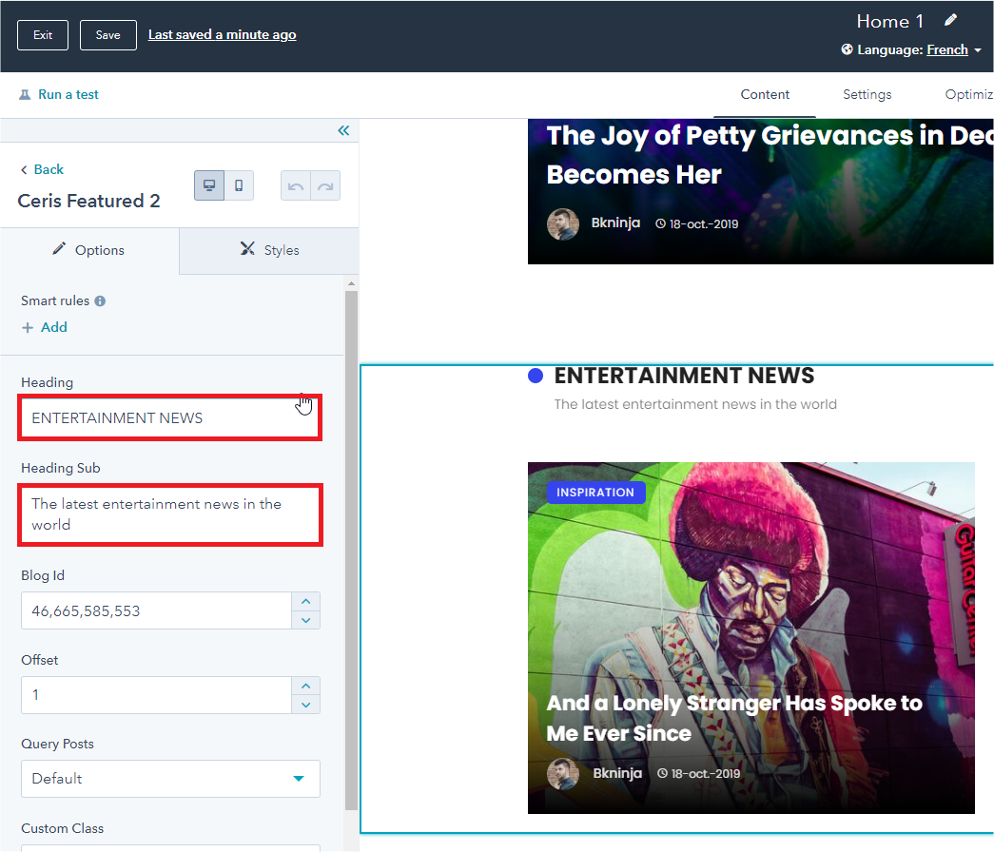The image size is (994, 852).
Task: Click the Smart rules info icon
Action: click(x=100, y=301)
